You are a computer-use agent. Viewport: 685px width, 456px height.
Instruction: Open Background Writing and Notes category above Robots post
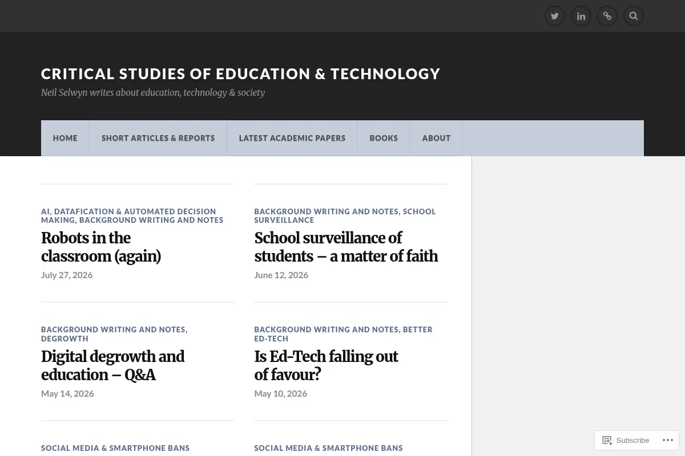[151, 220]
